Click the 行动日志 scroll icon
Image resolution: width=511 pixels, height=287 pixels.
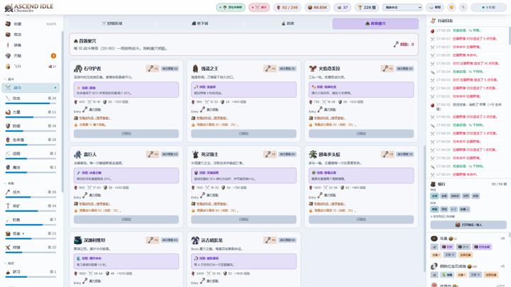pyautogui.click(x=433, y=21)
